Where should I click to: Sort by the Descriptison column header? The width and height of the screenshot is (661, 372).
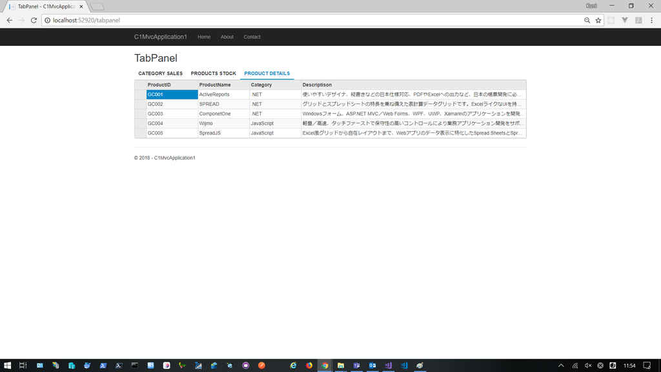click(414, 85)
